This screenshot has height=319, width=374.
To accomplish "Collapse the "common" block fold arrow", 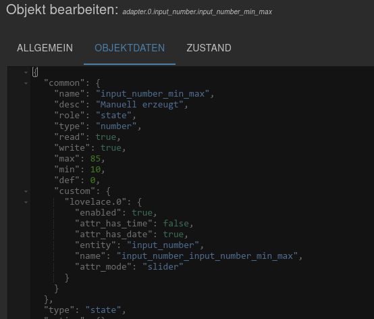I will coord(26,83).
